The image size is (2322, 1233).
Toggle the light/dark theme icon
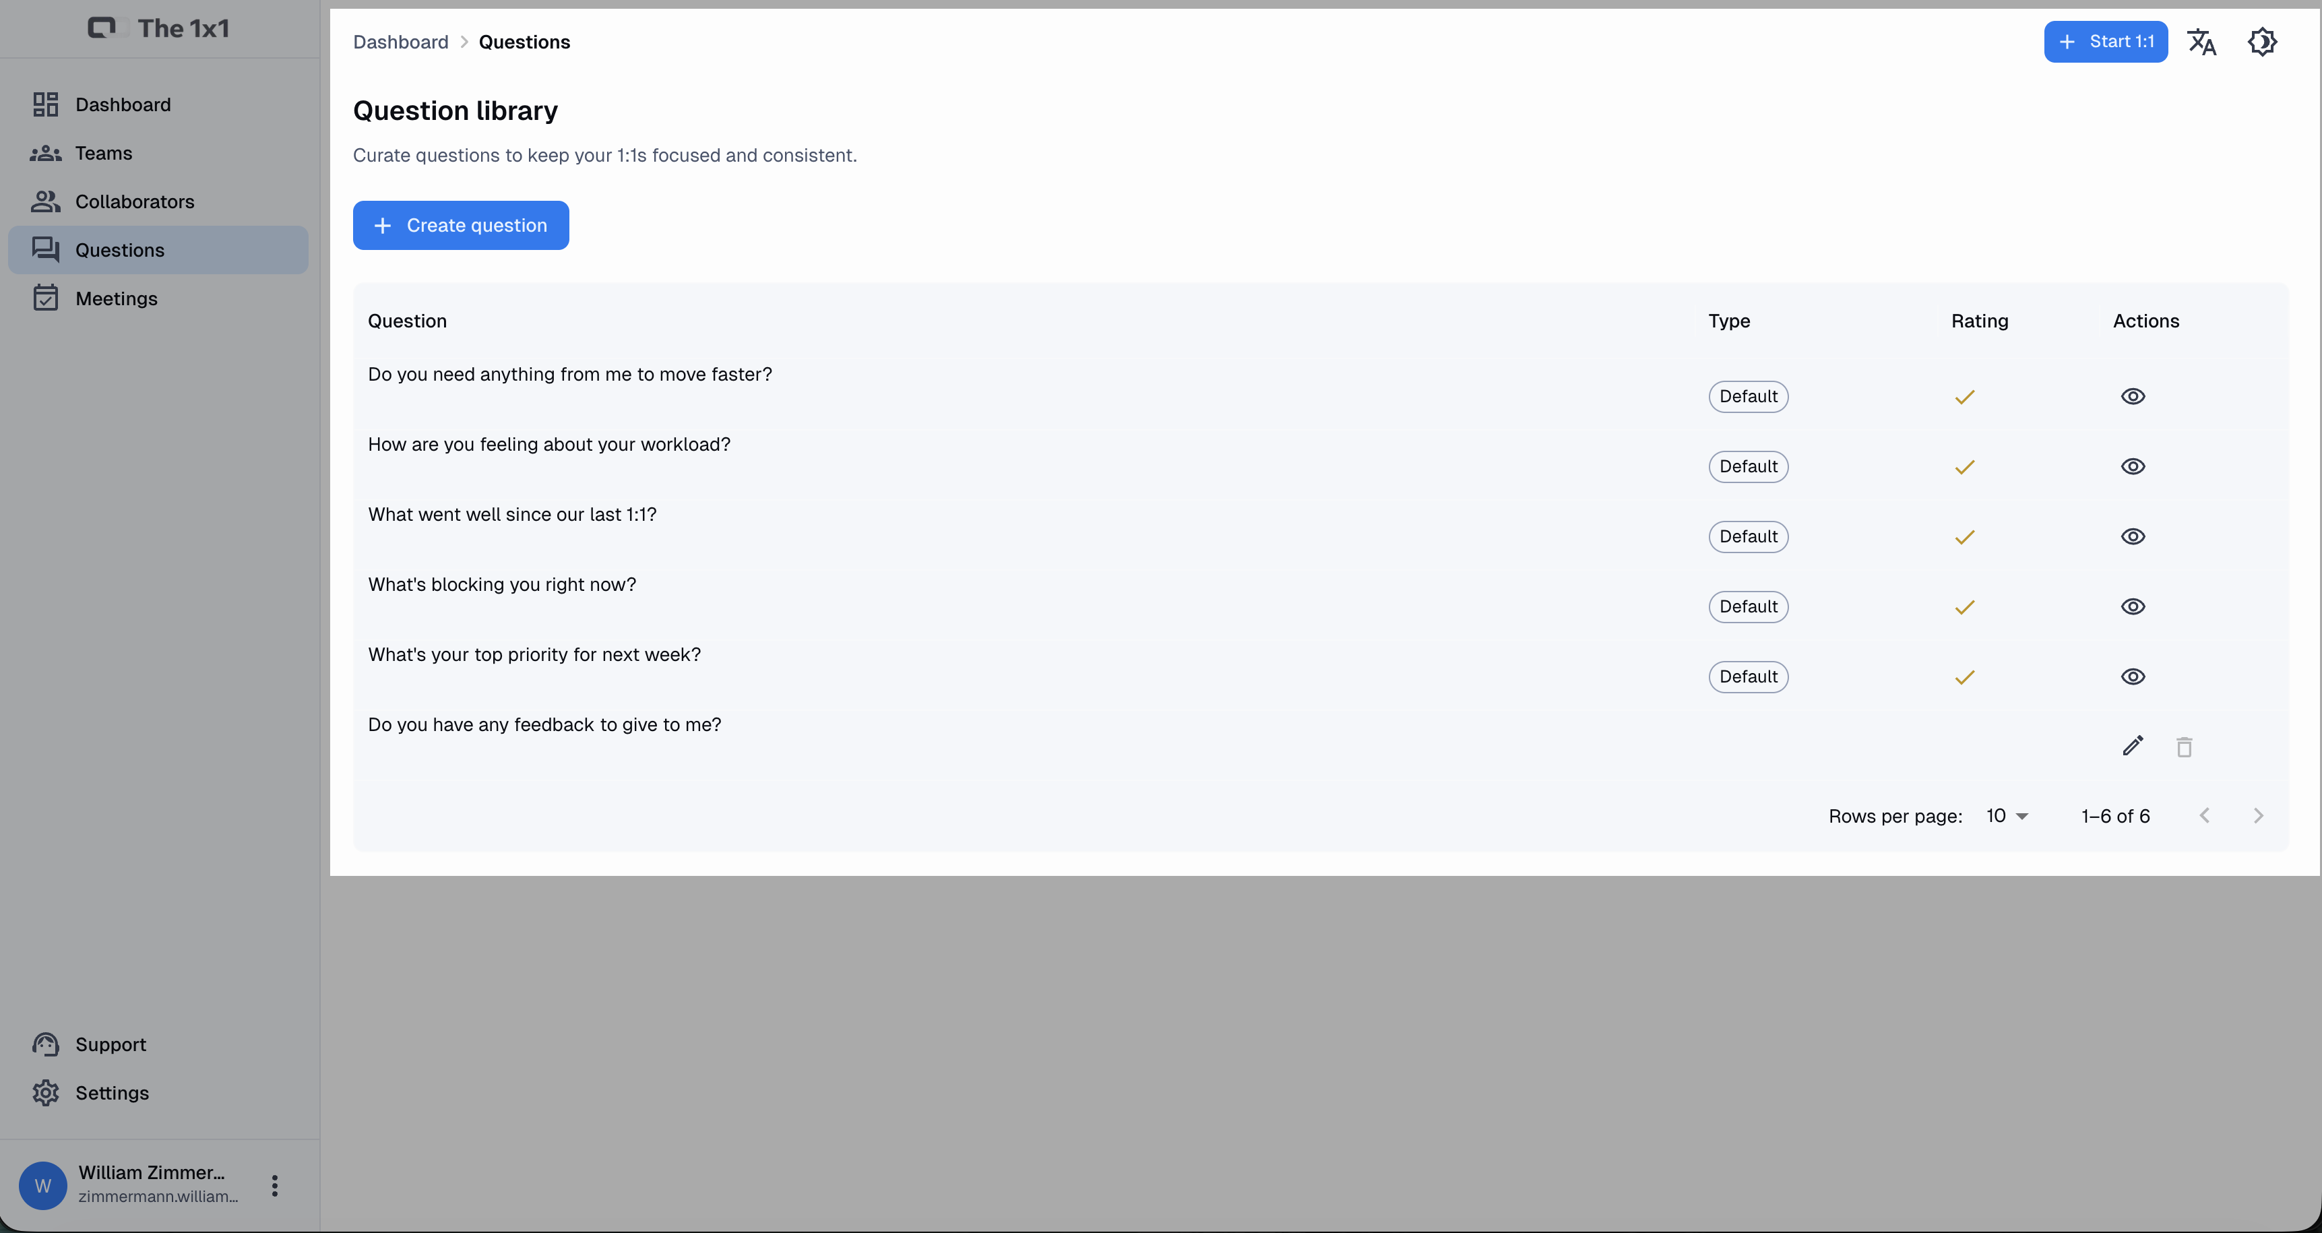click(2261, 42)
